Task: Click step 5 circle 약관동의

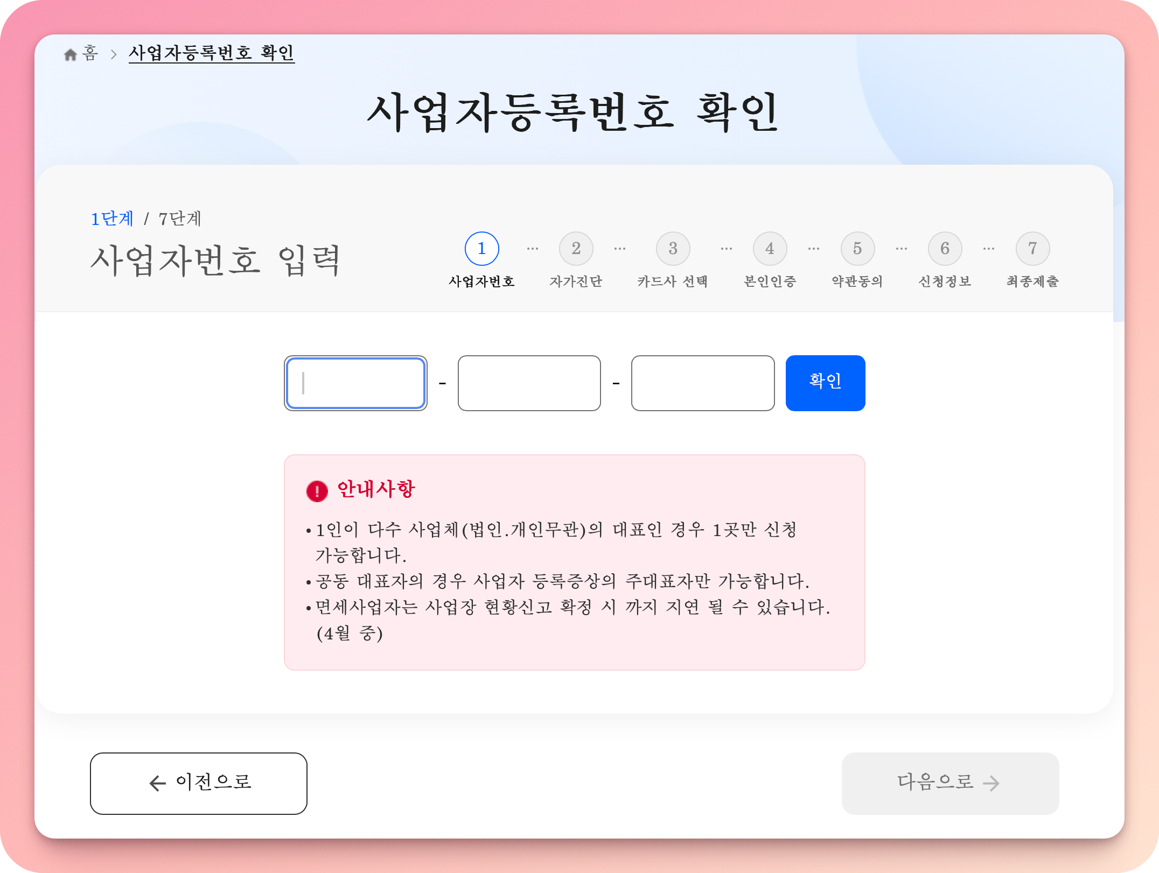Action: (857, 249)
